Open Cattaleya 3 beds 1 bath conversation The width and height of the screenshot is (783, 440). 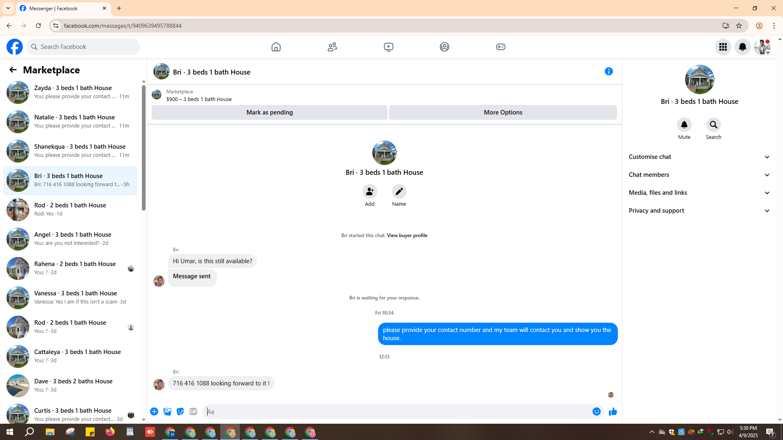click(x=70, y=356)
